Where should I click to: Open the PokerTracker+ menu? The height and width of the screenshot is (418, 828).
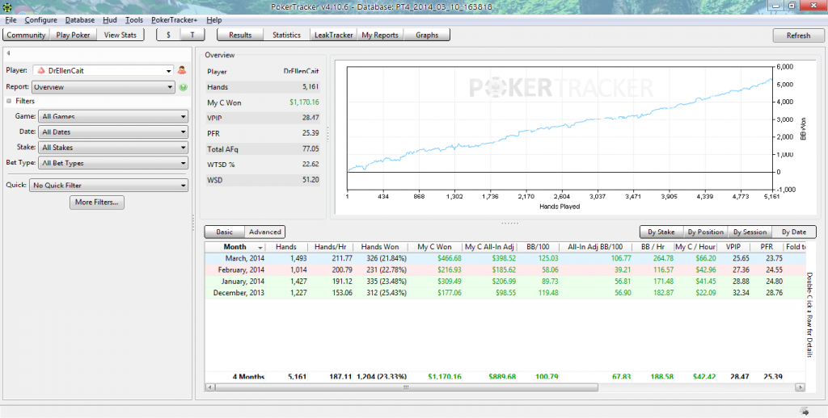coord(175,20)
